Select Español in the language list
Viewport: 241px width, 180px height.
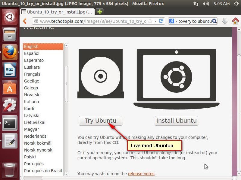click(43, 53)
